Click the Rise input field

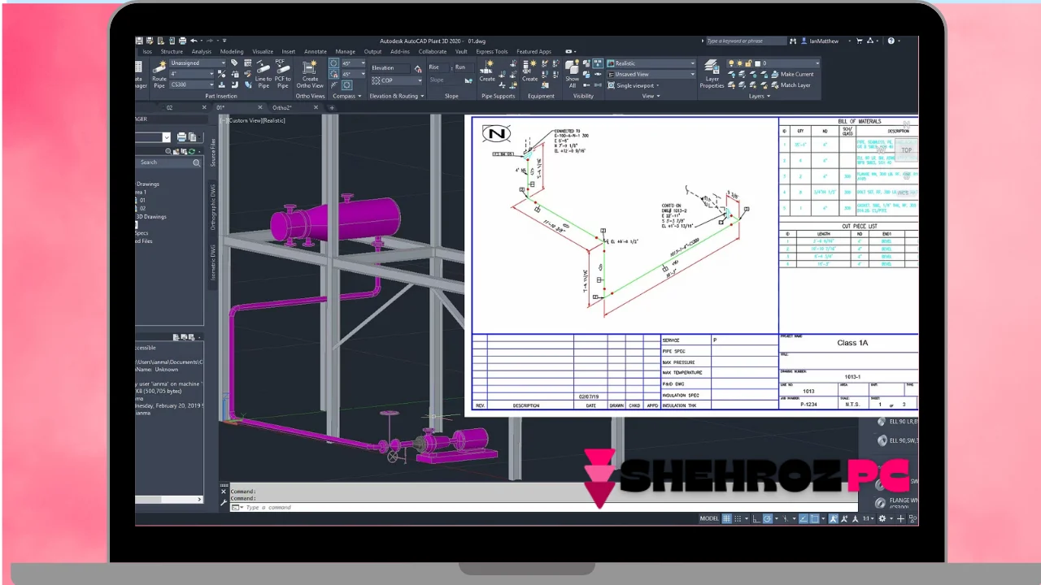click(438, 67)
